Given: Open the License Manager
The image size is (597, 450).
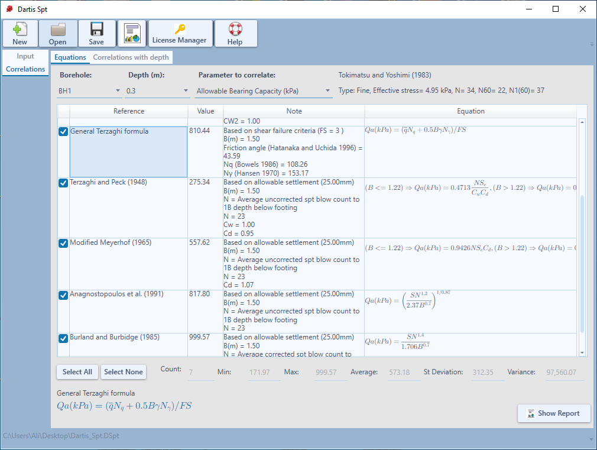Looking at the screenshot, I should tap(180, 34).
